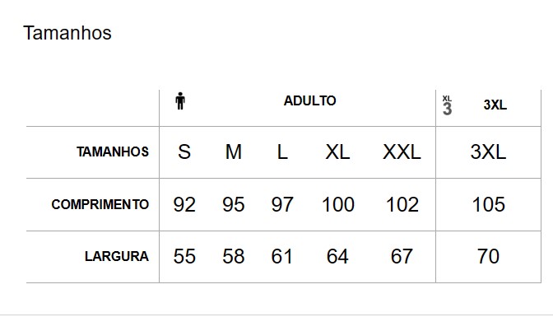Click the width value 70
Screen dimensions: 553x317
489,256
